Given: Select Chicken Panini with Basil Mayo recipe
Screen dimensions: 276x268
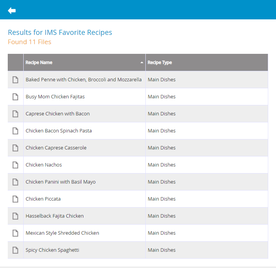Looking at the screenshot, I should 60,182.
